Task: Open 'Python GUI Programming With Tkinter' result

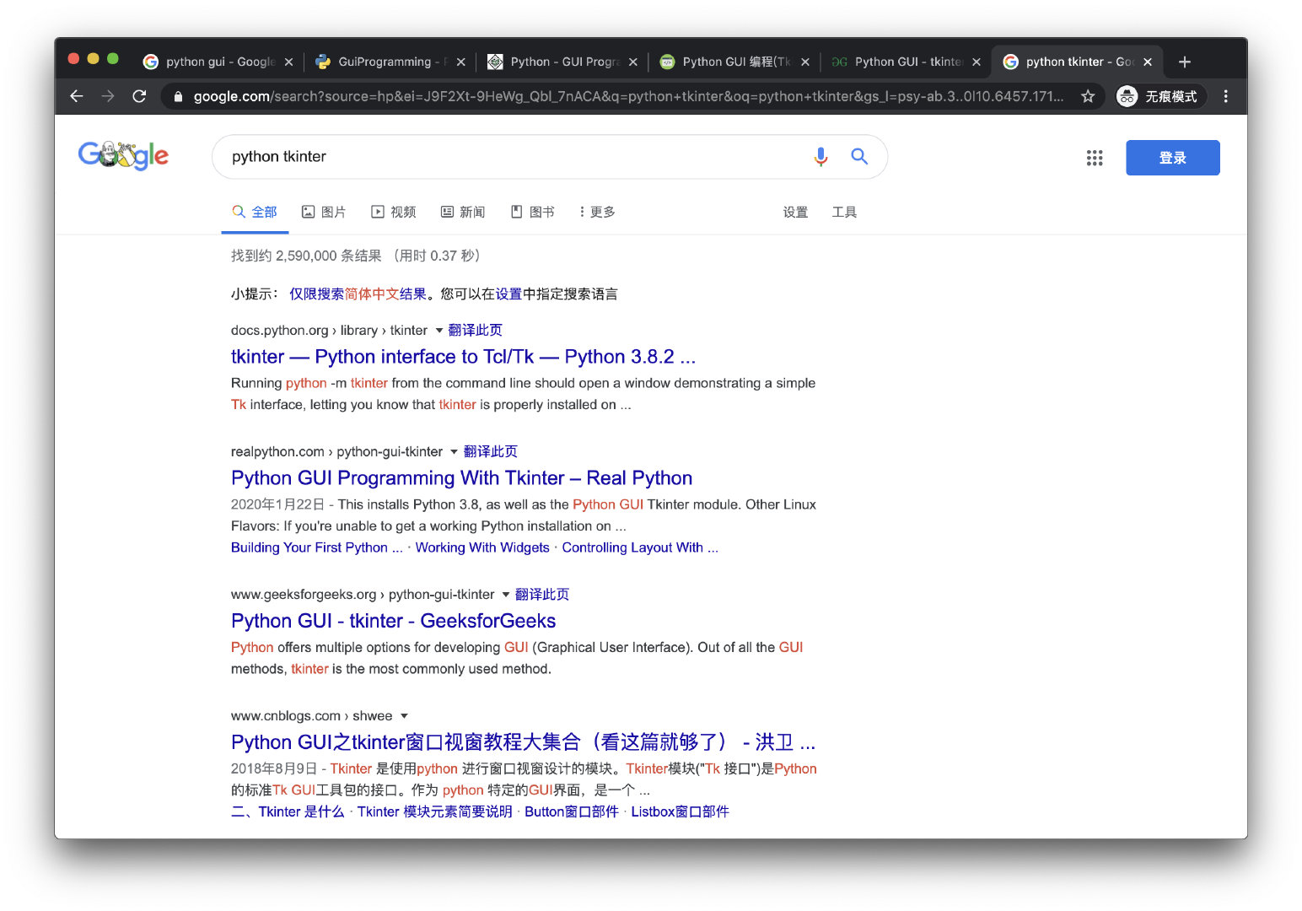Action: click(461, 478)
